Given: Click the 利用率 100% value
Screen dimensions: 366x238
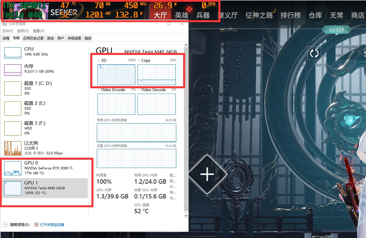Looking at the screenshot, I should [104, 181].
